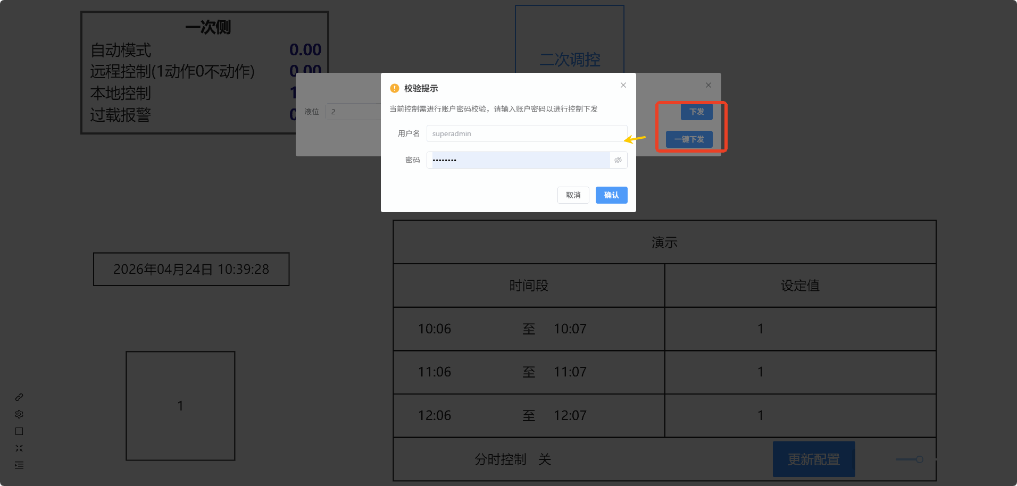Click the orange warning icon beside 校验提示
Viewport: 1017px width, 486px height.
click(395, 88)
